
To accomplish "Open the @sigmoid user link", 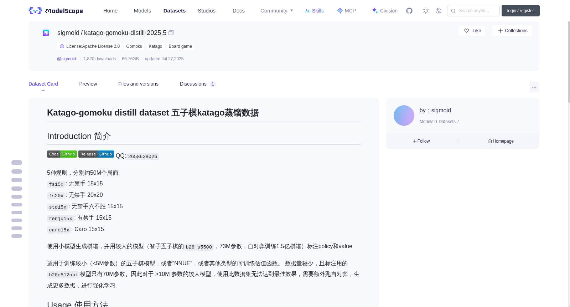I will pos(67,59).
